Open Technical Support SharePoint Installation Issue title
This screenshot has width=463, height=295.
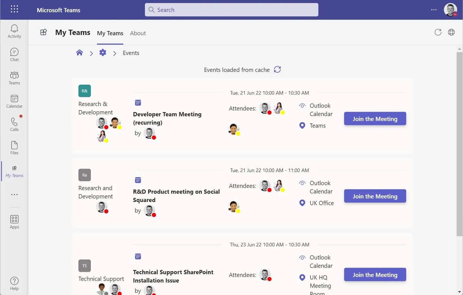coord(173,276)
